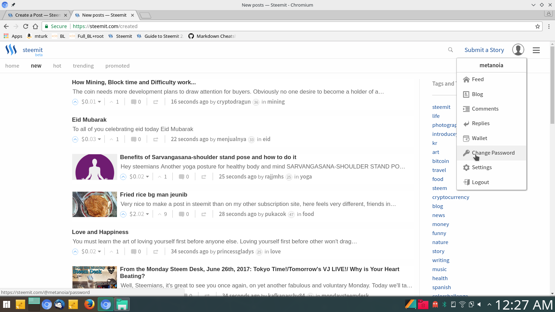
Task: Open the cryptocurrency tag
Action: (x=451, y=197)
